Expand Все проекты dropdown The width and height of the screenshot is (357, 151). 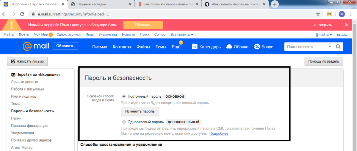coord(182,35)
